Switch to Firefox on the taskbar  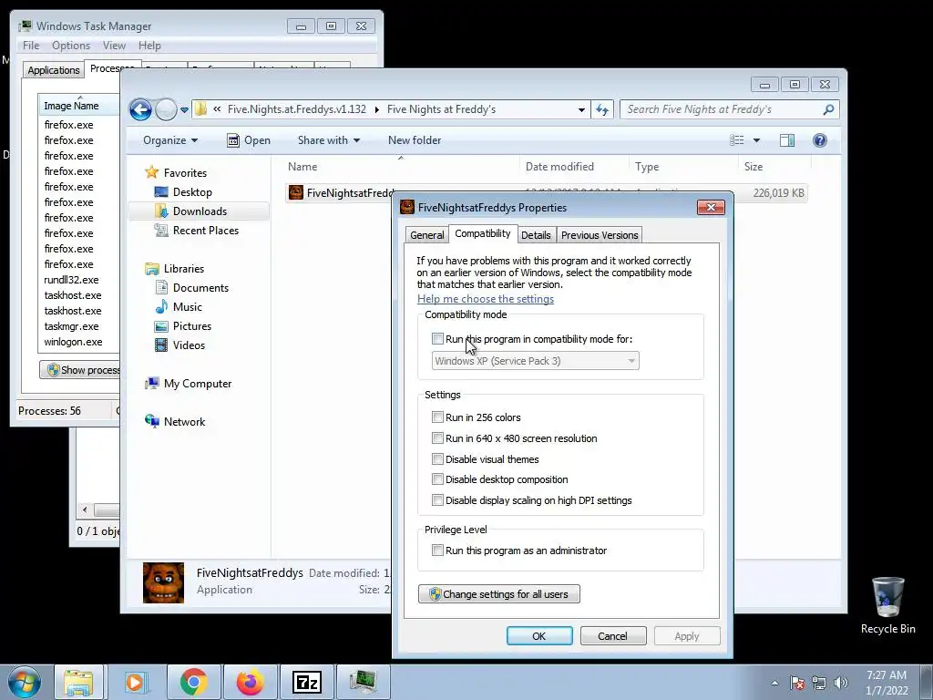[x=250, y=682]
